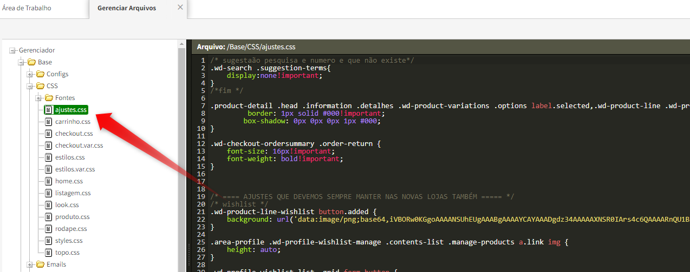This screenshot has width=690, height=272.
Task: Select the Emails folder label
Action: 56,264
